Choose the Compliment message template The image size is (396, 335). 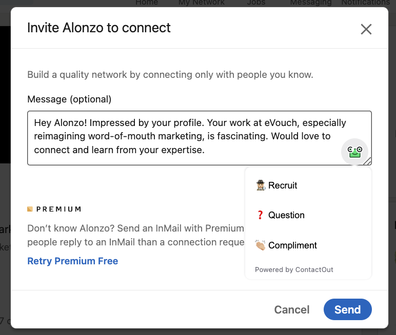[x=292, y=245]
